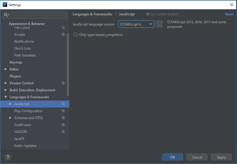Open Play Configuration settings

[x=28, y=111]
